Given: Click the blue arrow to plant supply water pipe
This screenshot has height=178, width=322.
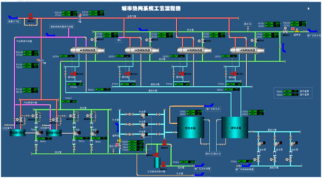Looking at the screenshot, I should (313, 31).
